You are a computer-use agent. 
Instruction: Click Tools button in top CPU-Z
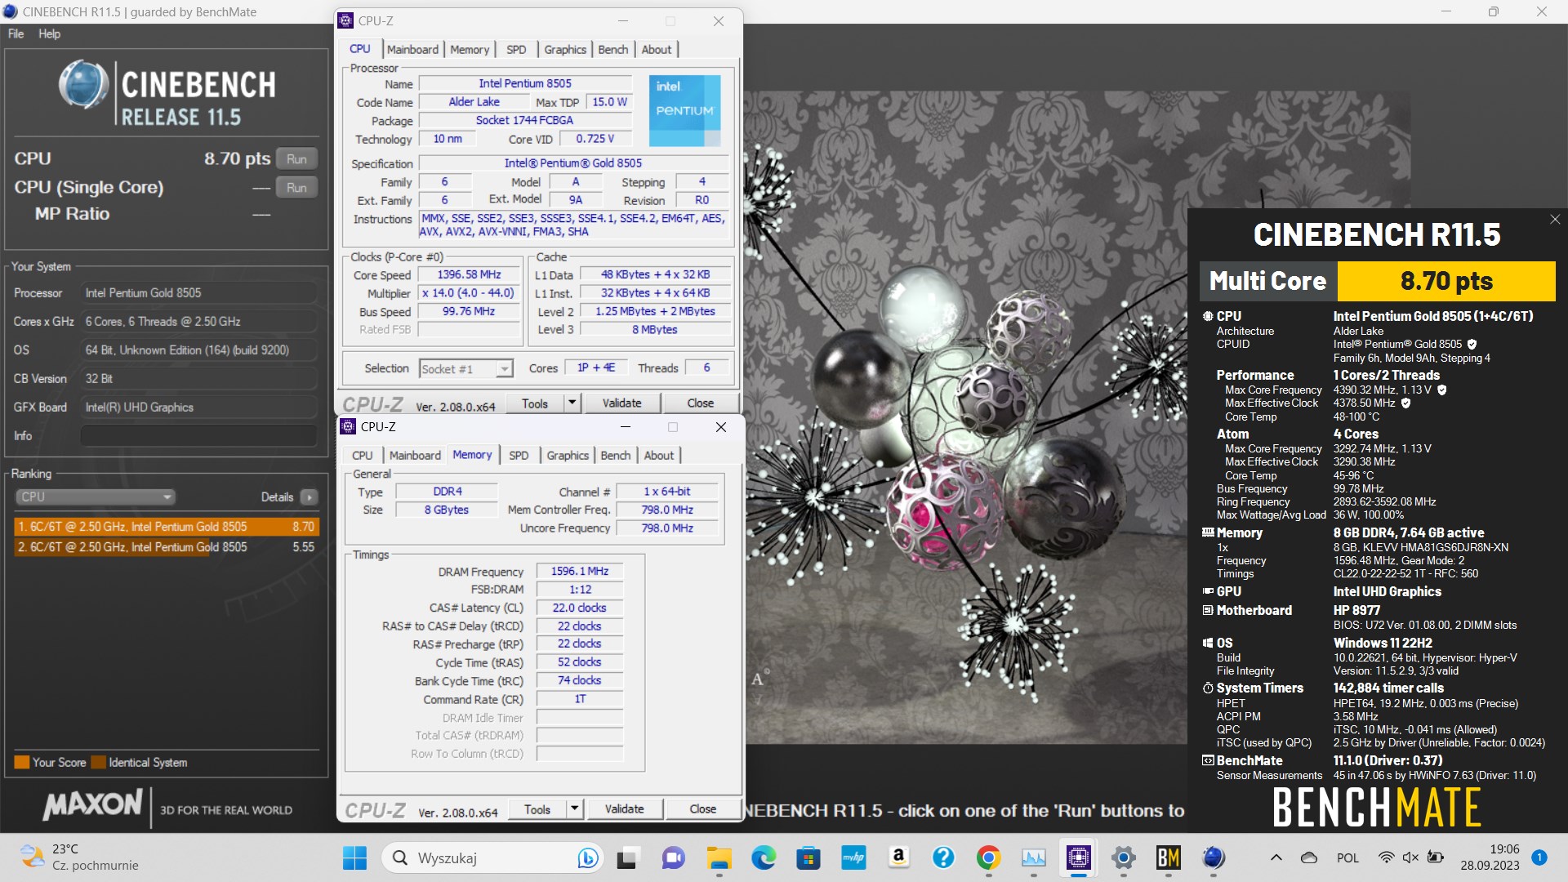[535, 403]
